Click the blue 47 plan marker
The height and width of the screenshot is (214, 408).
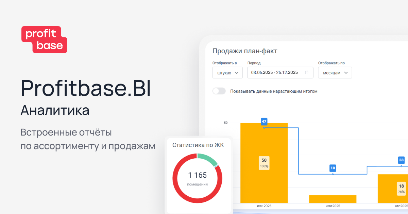pos(264,121)
